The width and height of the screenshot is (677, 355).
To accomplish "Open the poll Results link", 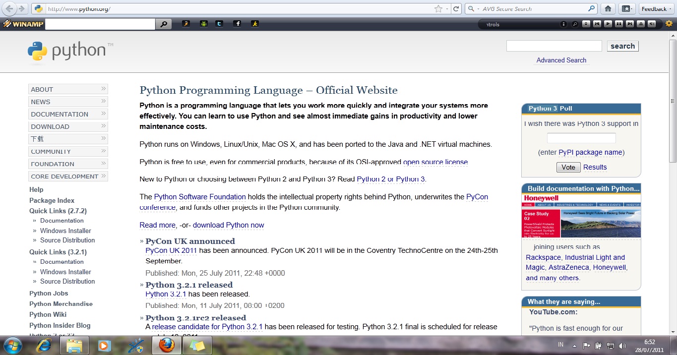I will (595, 167).
